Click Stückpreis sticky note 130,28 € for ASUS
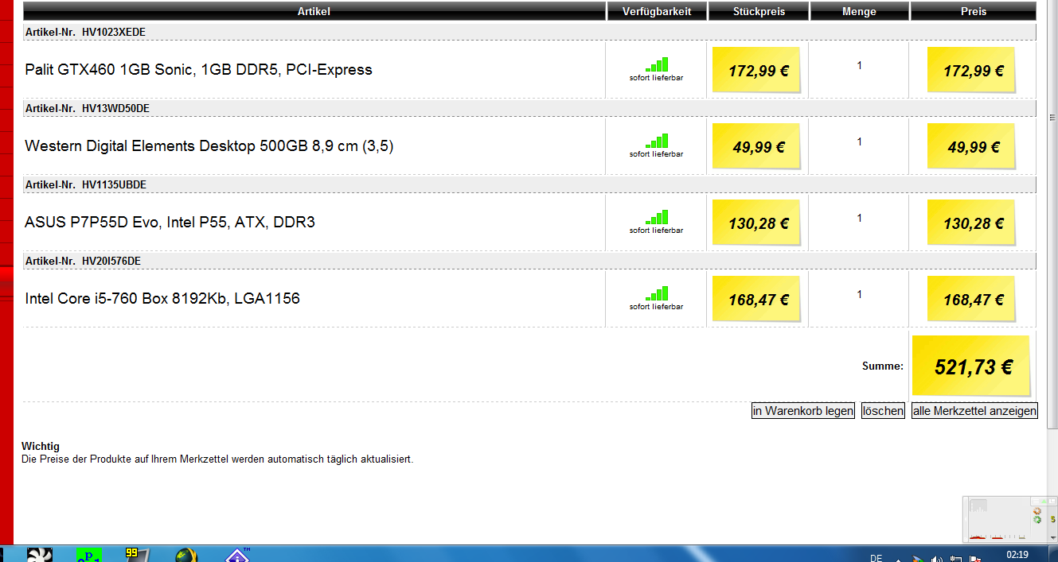 pyautogui.click(x=756, y=223)
